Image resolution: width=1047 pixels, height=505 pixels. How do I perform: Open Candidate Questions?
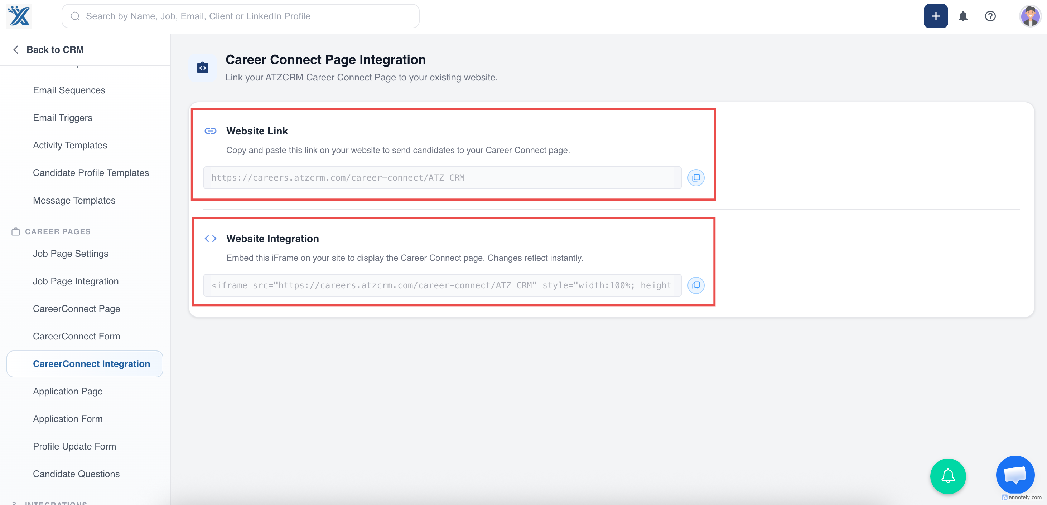point(76,474)
